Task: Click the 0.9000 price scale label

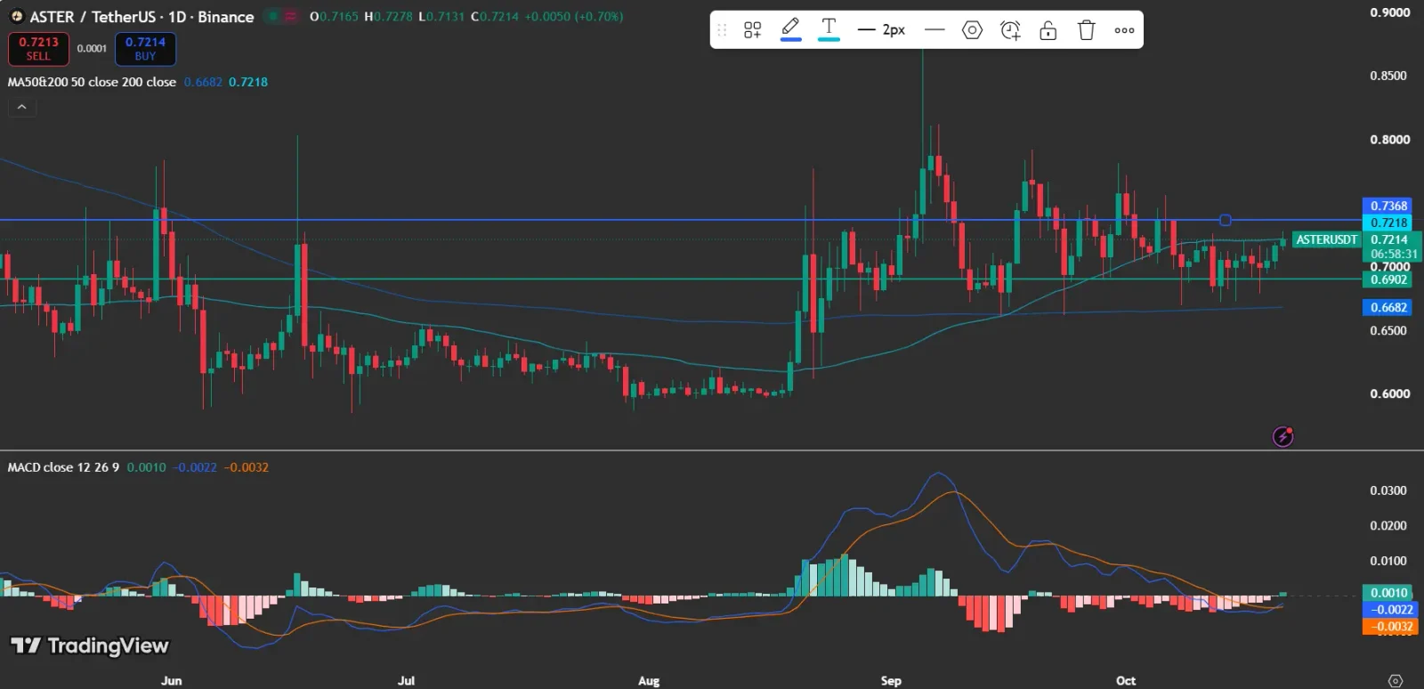Action: tap(1389, 12)
